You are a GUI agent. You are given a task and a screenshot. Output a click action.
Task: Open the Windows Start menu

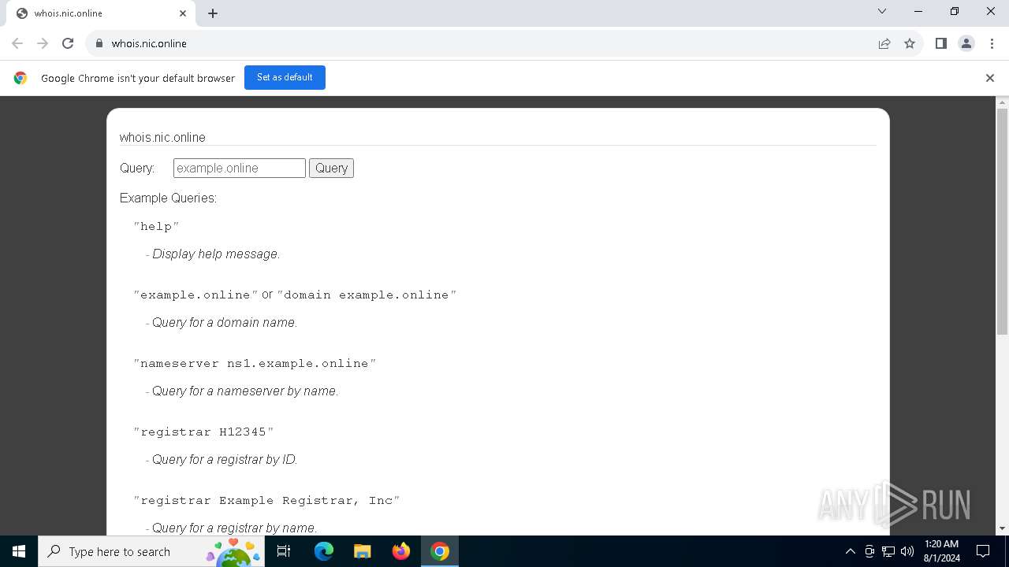pyautogui.click(x=19, y=551)
